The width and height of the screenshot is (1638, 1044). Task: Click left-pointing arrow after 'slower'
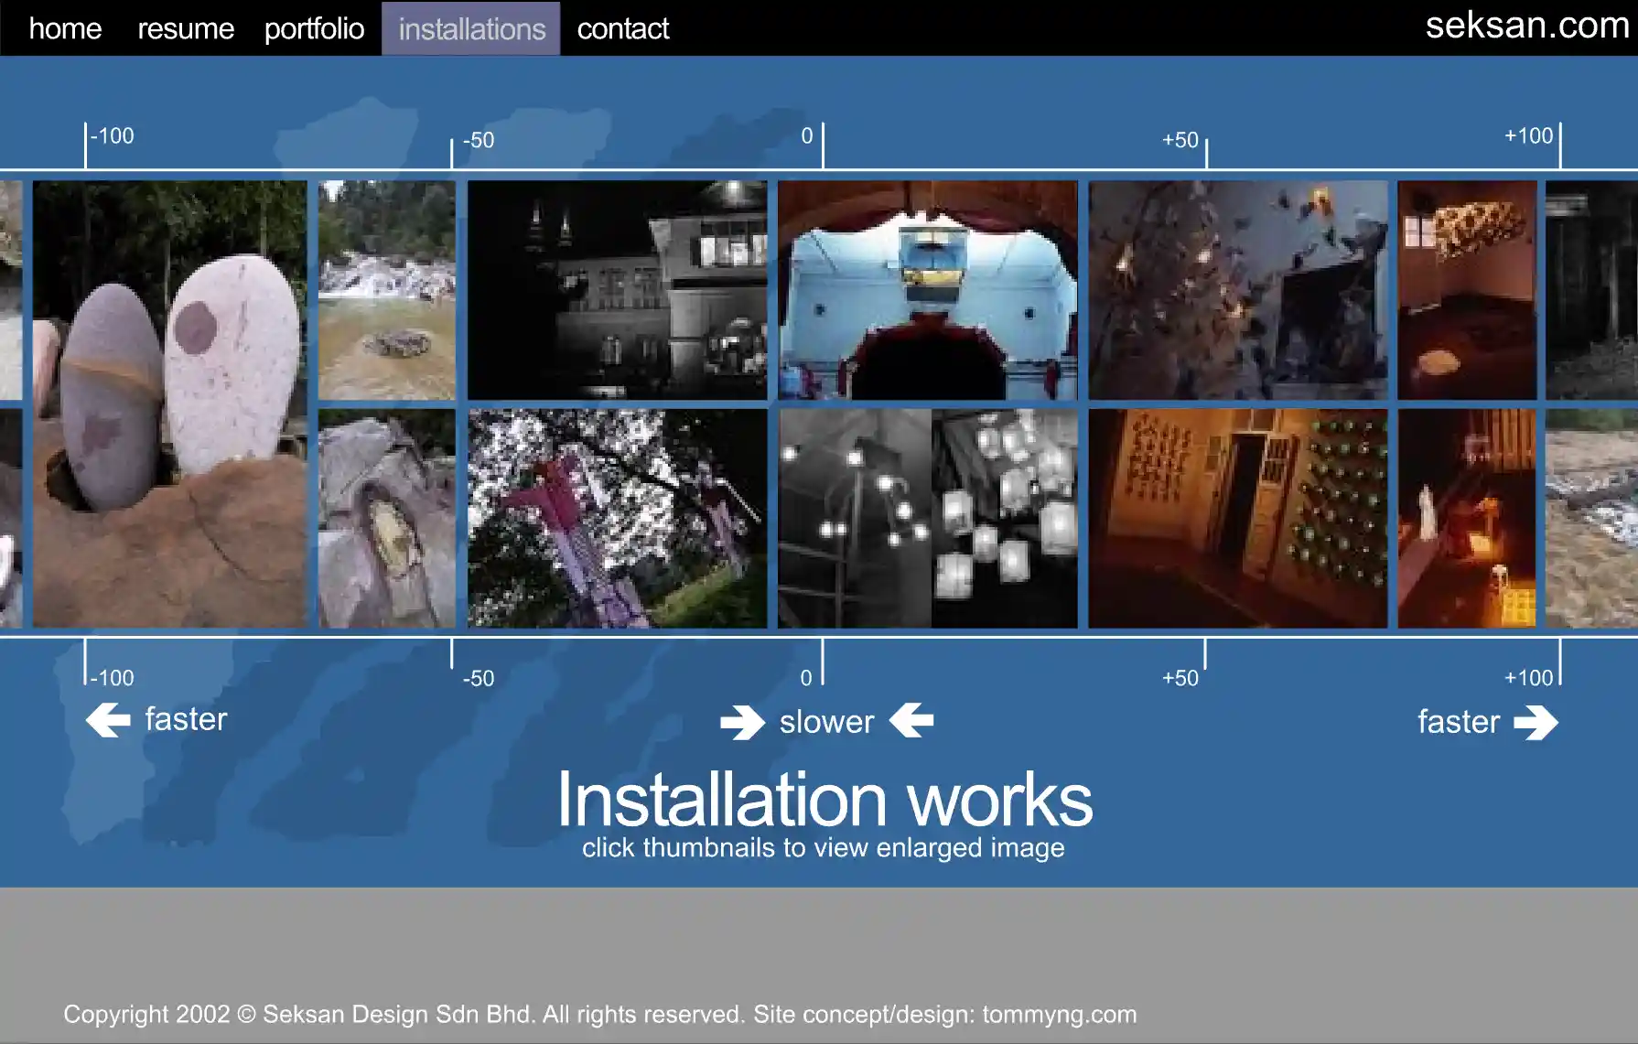911,720
